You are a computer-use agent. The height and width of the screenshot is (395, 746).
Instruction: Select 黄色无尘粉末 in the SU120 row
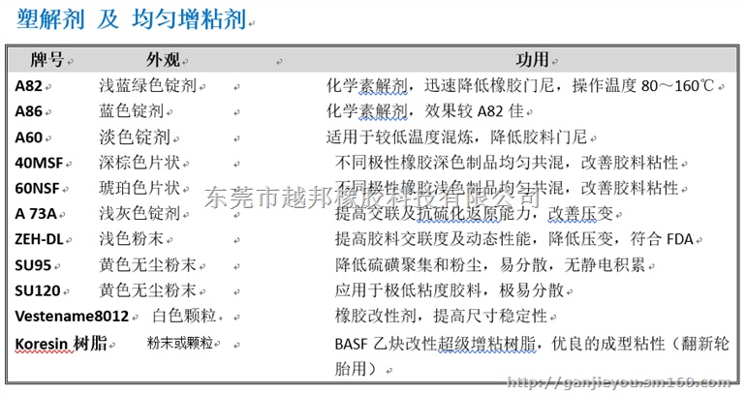pyautogui.click(x=147, y=290)
